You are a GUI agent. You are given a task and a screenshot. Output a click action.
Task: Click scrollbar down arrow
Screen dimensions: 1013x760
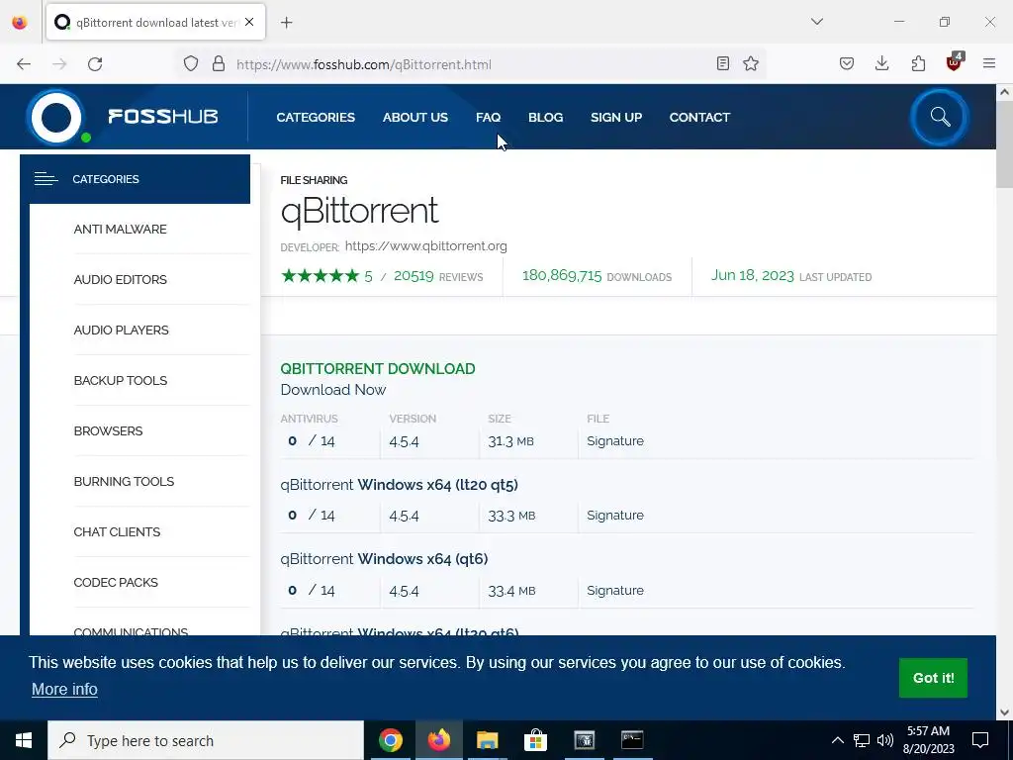click(1004, 712)
